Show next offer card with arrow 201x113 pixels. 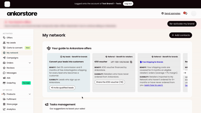pos(185,73)
